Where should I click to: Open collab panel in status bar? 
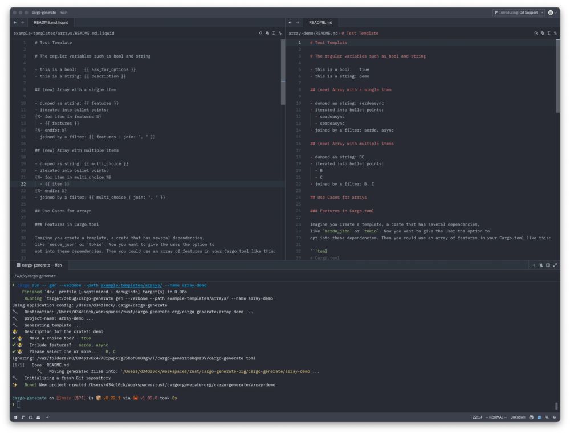point(38,417)
